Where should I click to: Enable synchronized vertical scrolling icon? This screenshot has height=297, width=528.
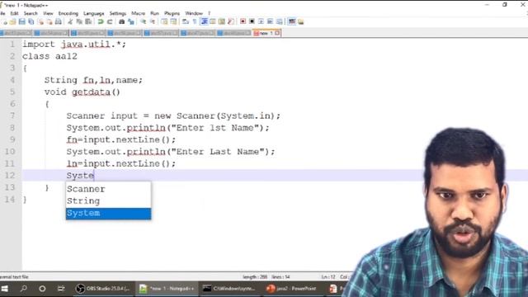164,22
